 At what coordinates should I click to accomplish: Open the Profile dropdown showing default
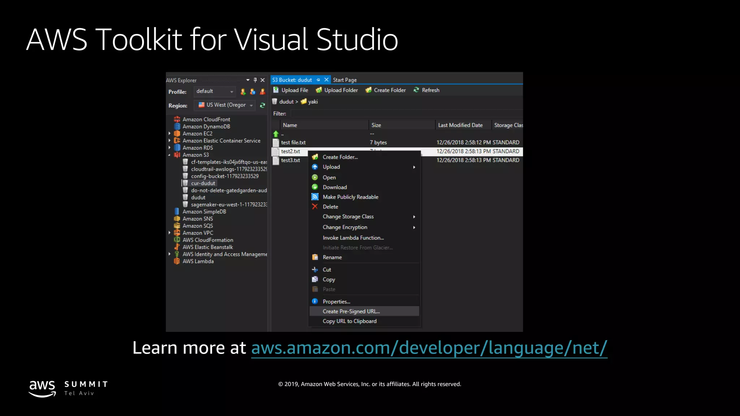coord(215,91)
